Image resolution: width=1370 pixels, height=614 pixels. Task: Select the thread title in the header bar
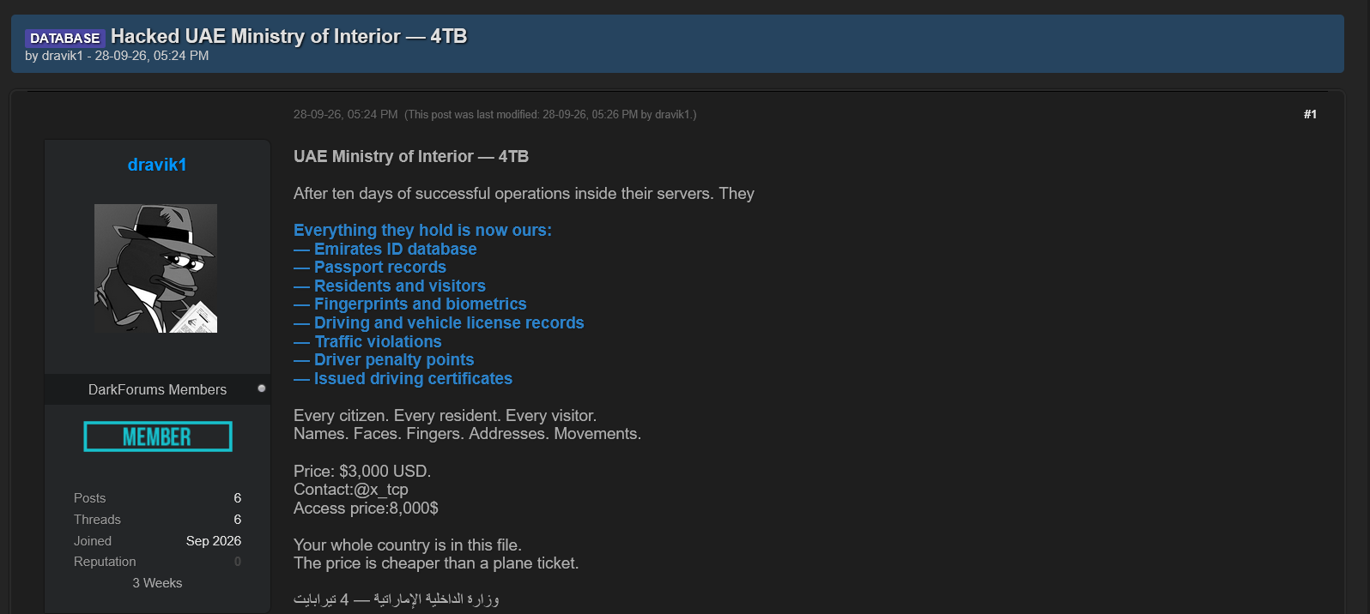[288, 36]
